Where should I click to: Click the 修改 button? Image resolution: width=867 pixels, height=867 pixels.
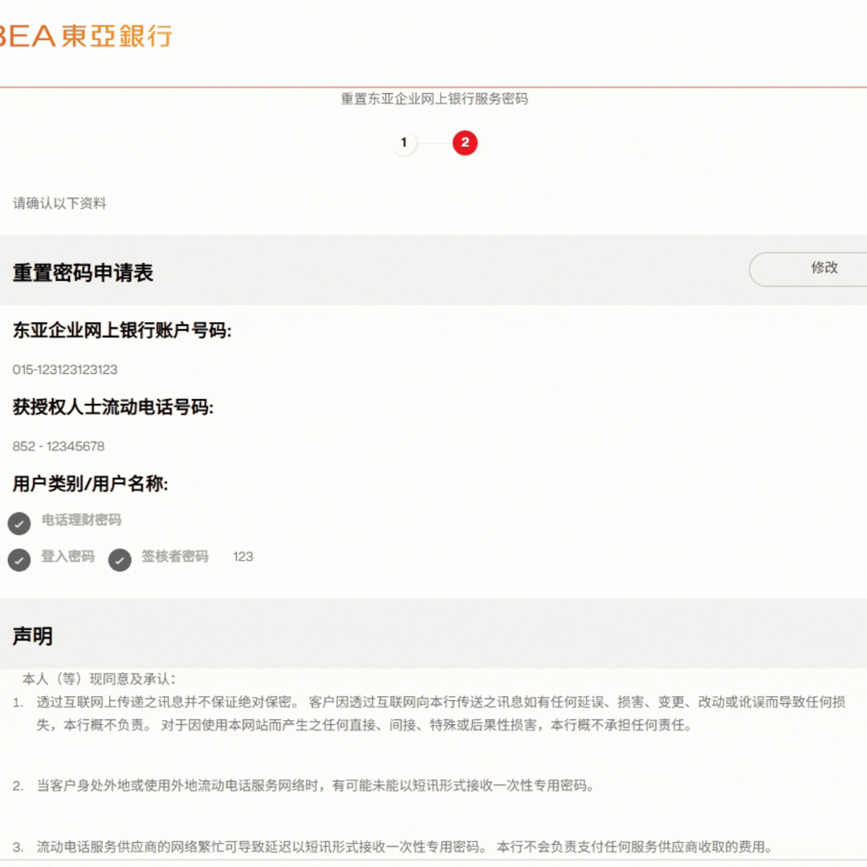[808, 269]
